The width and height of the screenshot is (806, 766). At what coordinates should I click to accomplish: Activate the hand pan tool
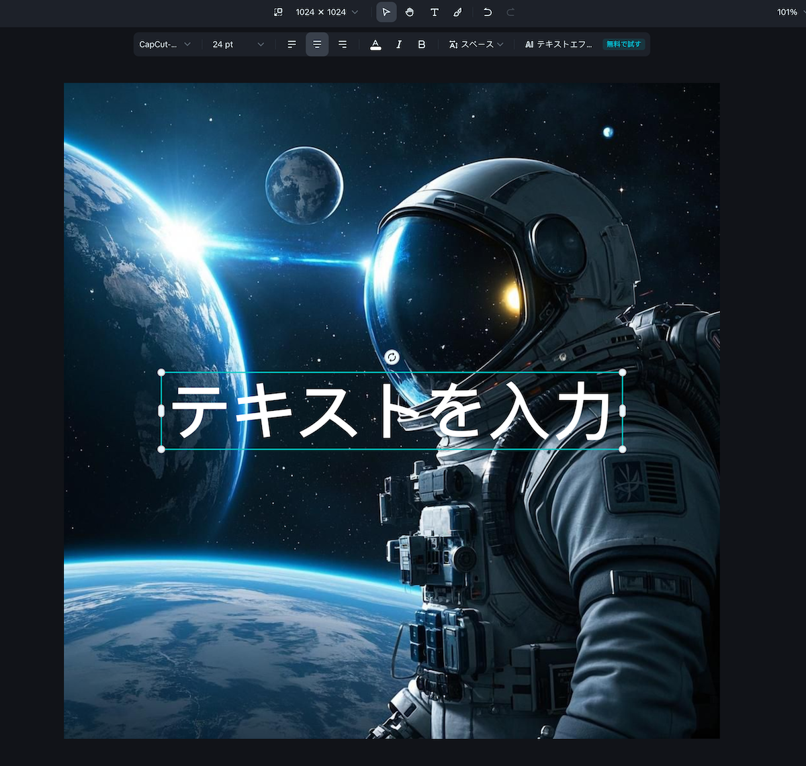[410, 12]
